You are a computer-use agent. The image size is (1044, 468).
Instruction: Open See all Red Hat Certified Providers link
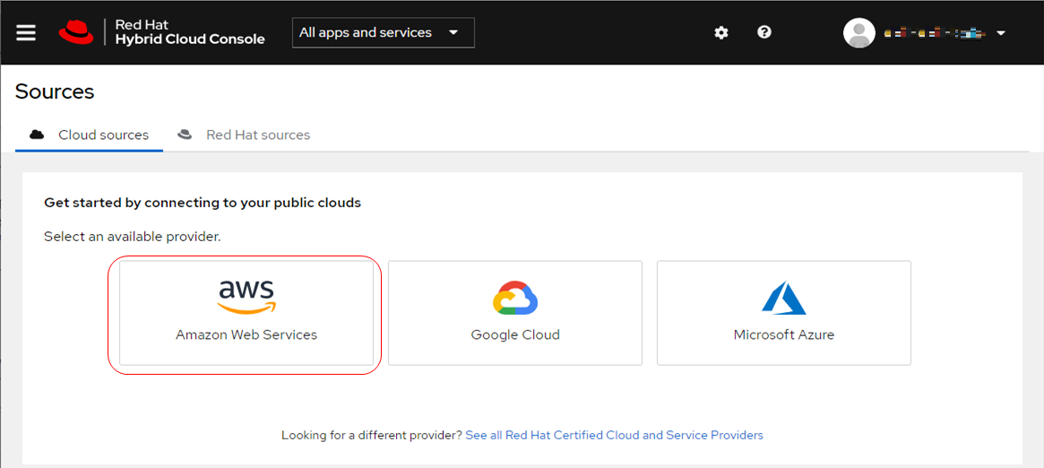(614, 435)
